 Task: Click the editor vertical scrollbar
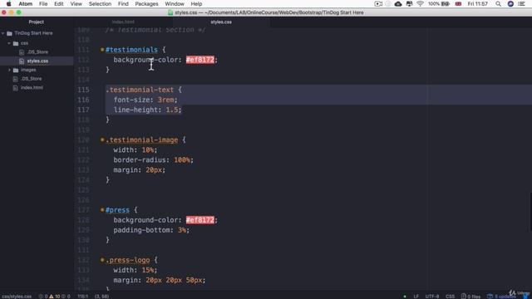coord(530,212)
